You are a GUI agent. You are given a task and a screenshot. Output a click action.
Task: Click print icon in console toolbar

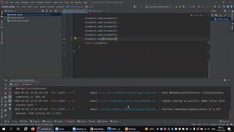[x=10, y=104]
